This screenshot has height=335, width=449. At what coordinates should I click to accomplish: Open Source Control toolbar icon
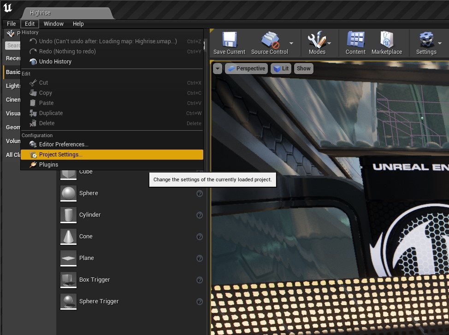[269, 40]
